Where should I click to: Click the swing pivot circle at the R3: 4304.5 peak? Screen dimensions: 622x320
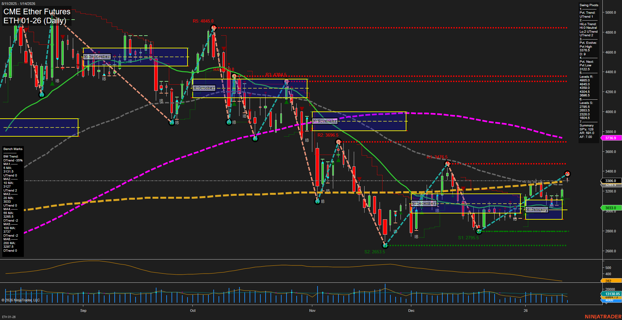click(x=286, y=81)
